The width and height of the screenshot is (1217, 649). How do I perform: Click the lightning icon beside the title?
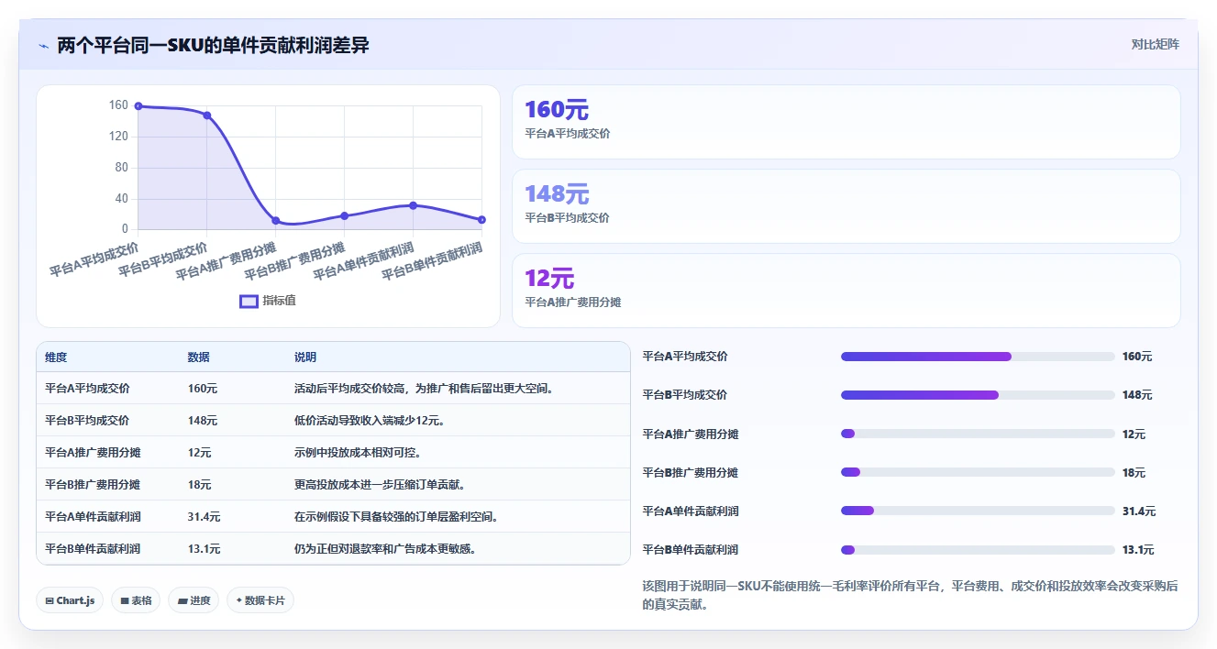coord(44,46)
